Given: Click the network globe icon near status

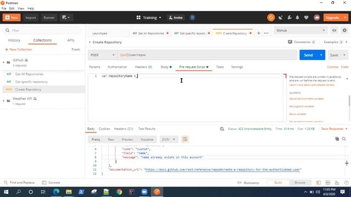Looking at the screenshot, I should click(222, 129).
